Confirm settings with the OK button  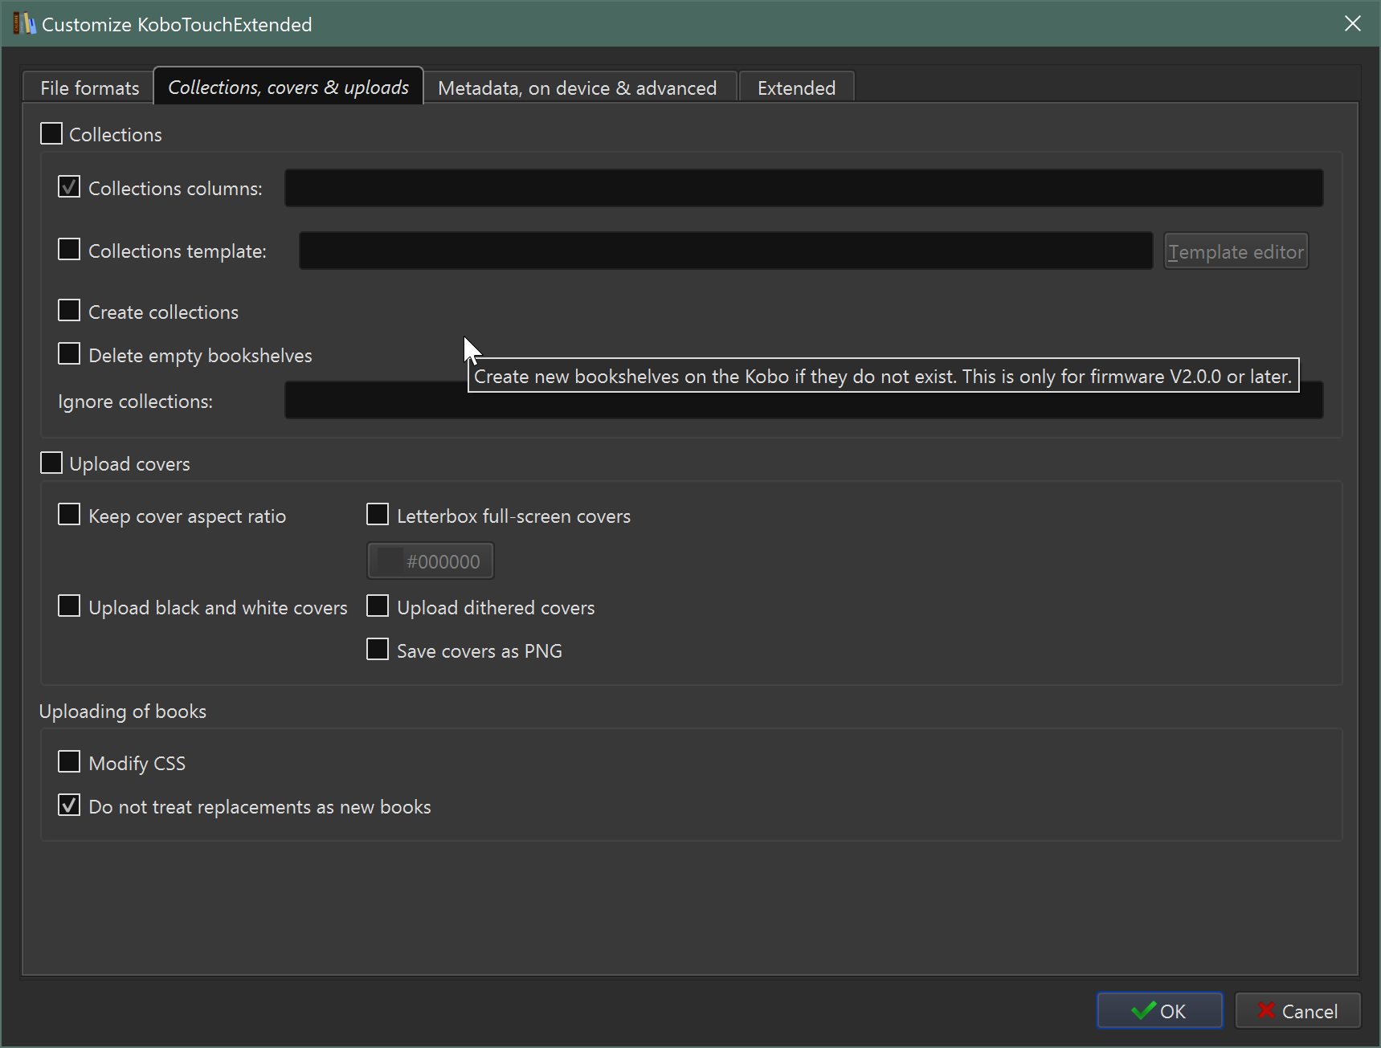pos(1159,1011)
